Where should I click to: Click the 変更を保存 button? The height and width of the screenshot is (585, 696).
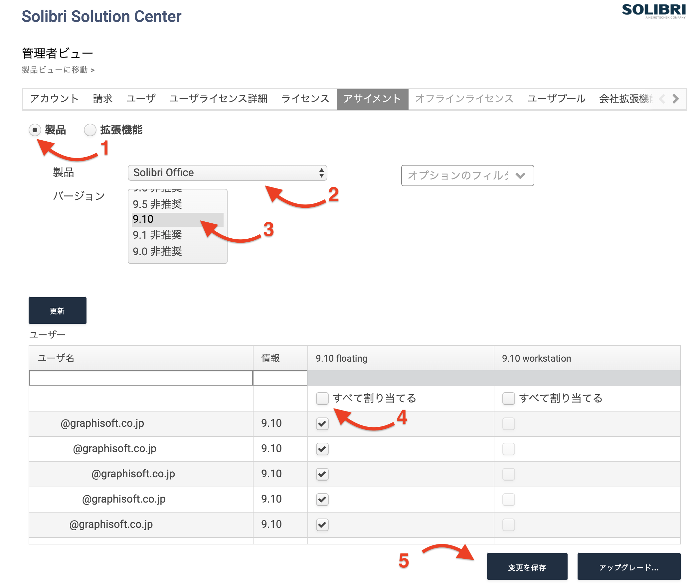coord(527,567)
